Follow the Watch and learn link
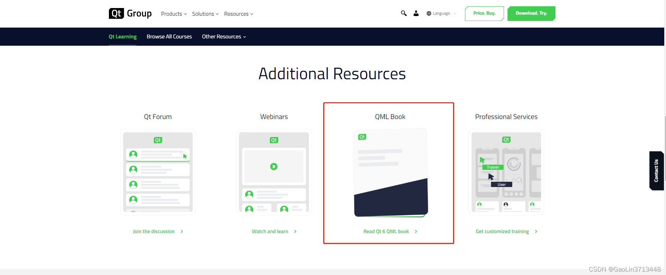Image resolution: width=666 pixels, height=275 pixels. pos(270,231)
